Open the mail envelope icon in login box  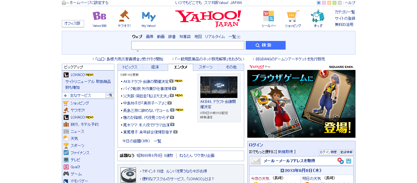coord(256,161)
